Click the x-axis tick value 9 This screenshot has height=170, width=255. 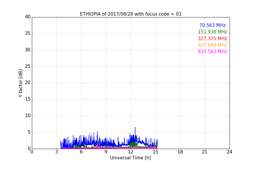point(106,152)
